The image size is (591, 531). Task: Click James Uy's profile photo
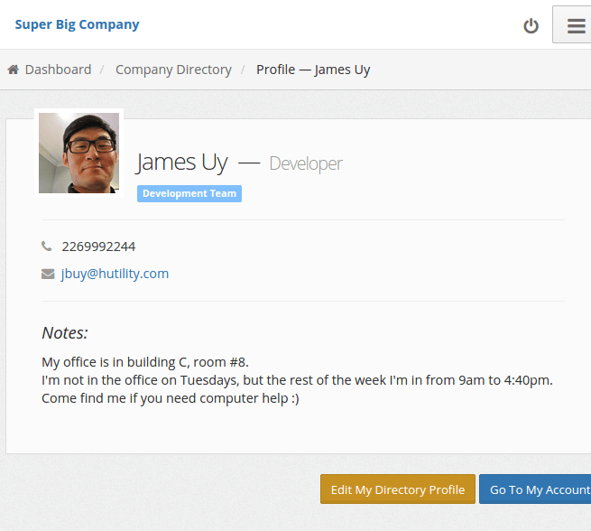coord(78,153)
